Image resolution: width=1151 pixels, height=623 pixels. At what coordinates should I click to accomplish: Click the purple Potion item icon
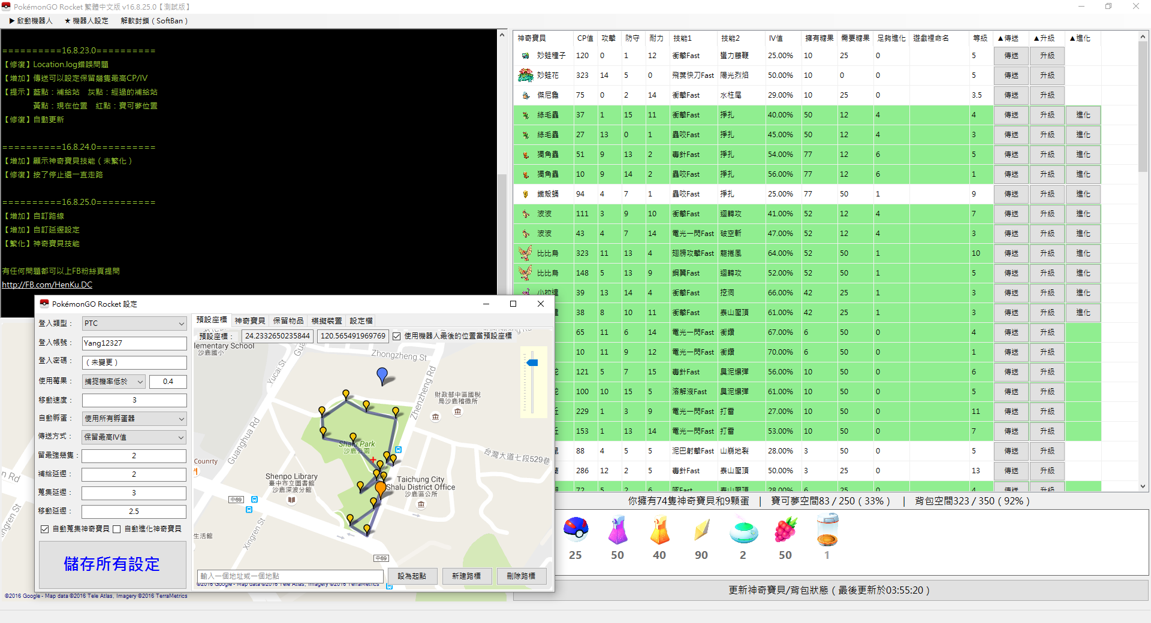click(617, 531)
